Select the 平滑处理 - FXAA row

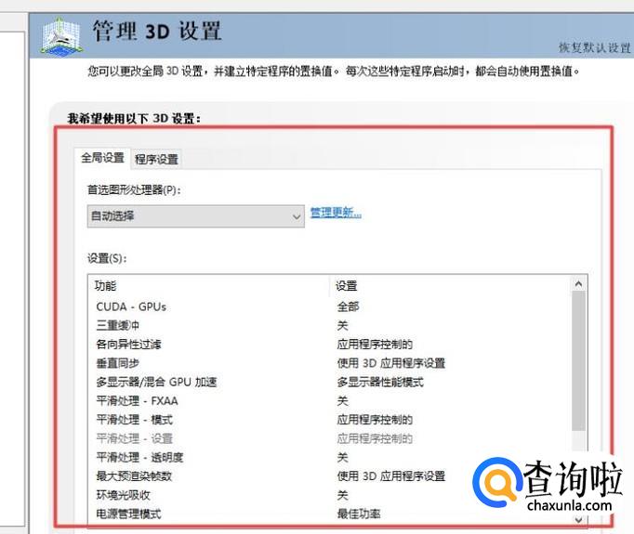(x=329, y=400)
